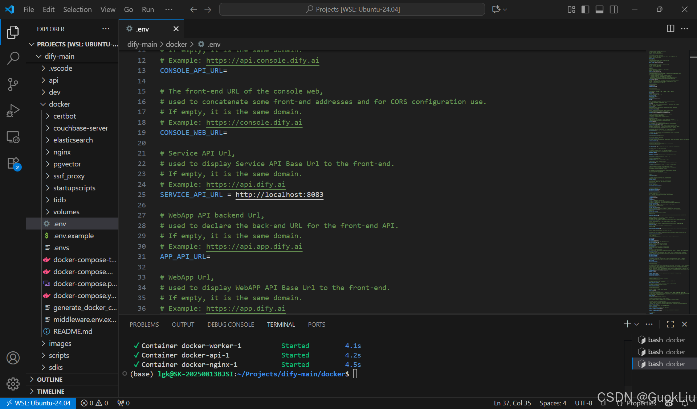697x409 pixels.
Task: Click the editor minimap
Action: pyautogui.click(x=668, y=181)
